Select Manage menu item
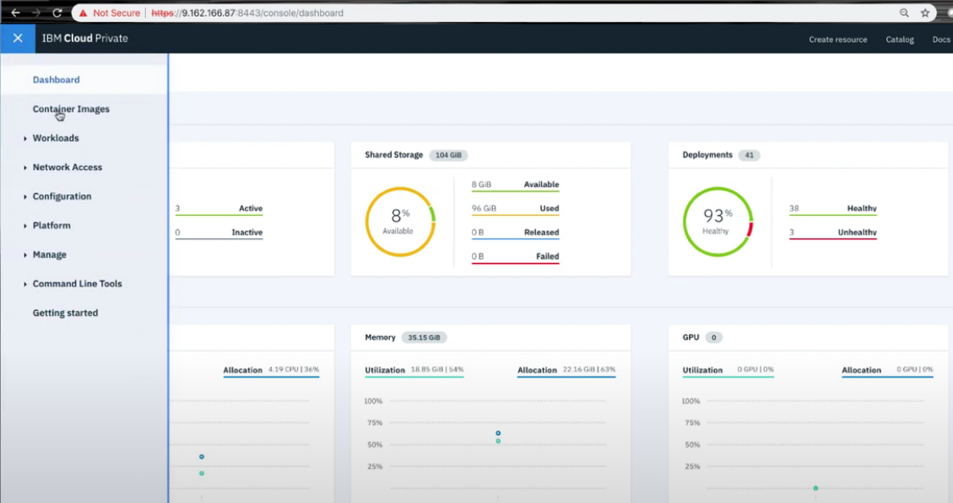 coord(49,254)
